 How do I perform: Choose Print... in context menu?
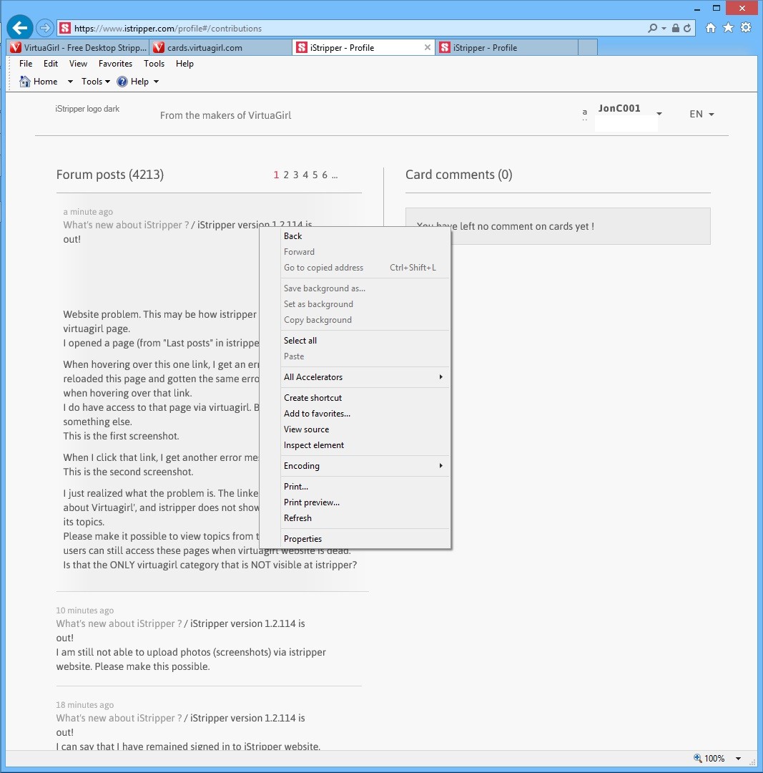pos(365,487)
